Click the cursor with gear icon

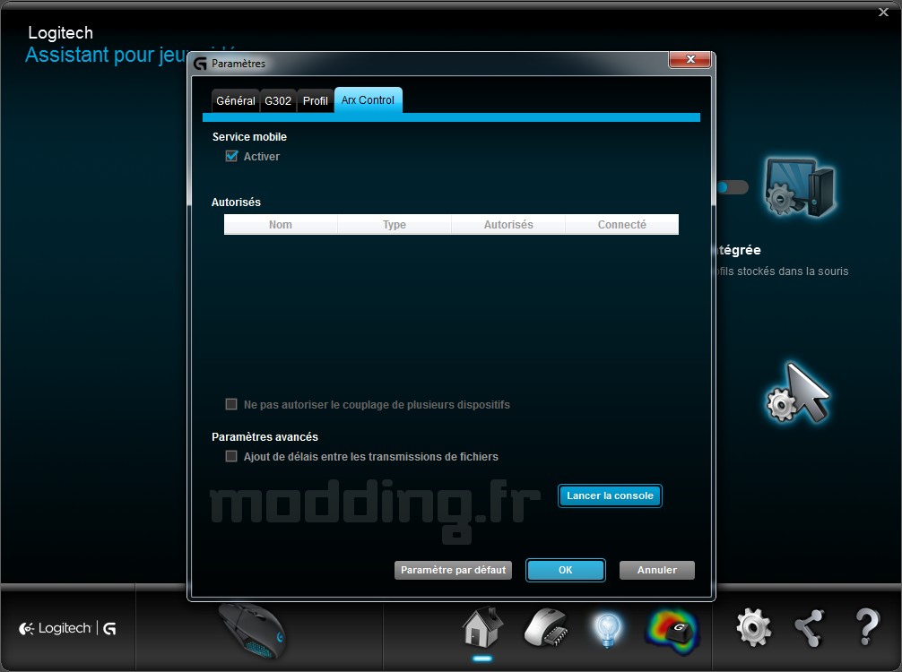tap(798, 392)
